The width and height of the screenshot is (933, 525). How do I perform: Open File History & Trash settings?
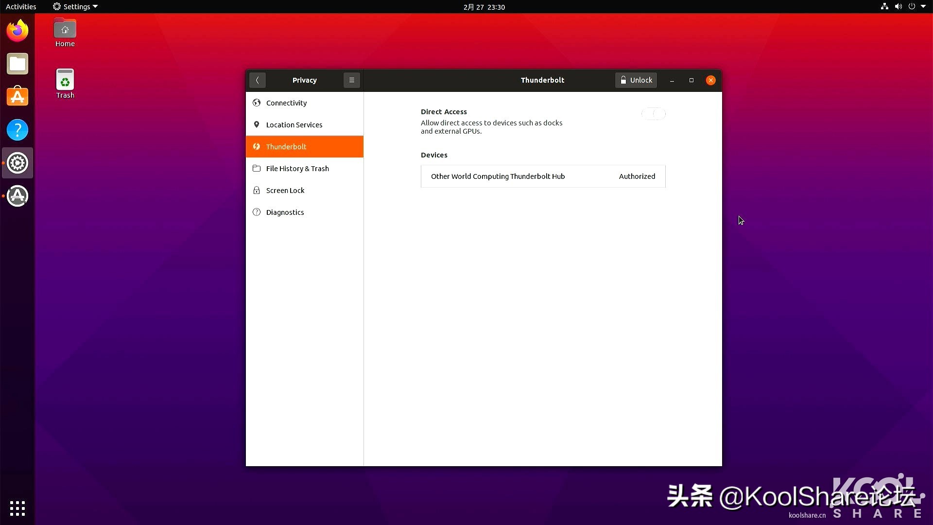pyautogui.click(x=297, y=168)
